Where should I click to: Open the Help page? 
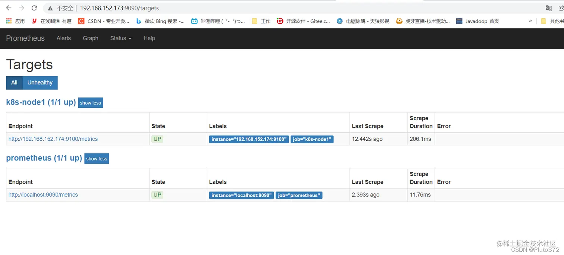149,38
